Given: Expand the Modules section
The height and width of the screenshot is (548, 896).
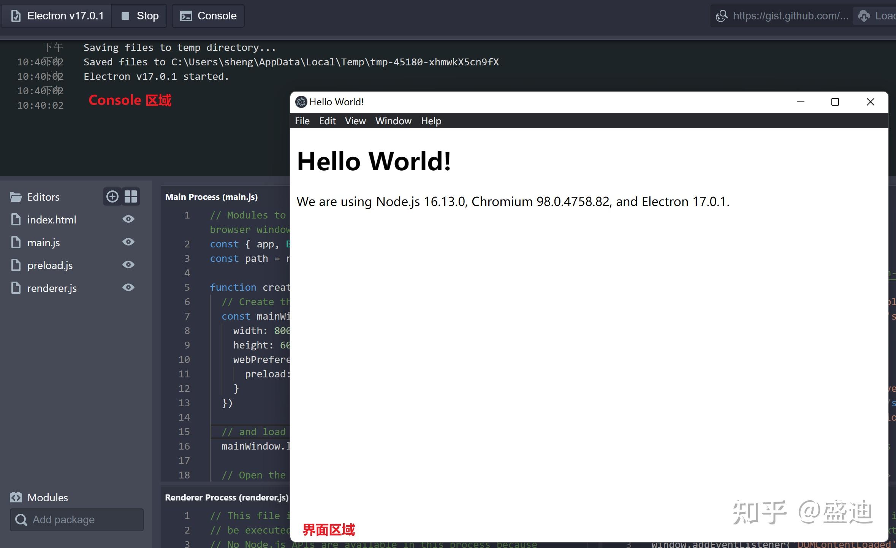Looking at the screenshot, I should (47, 497).
